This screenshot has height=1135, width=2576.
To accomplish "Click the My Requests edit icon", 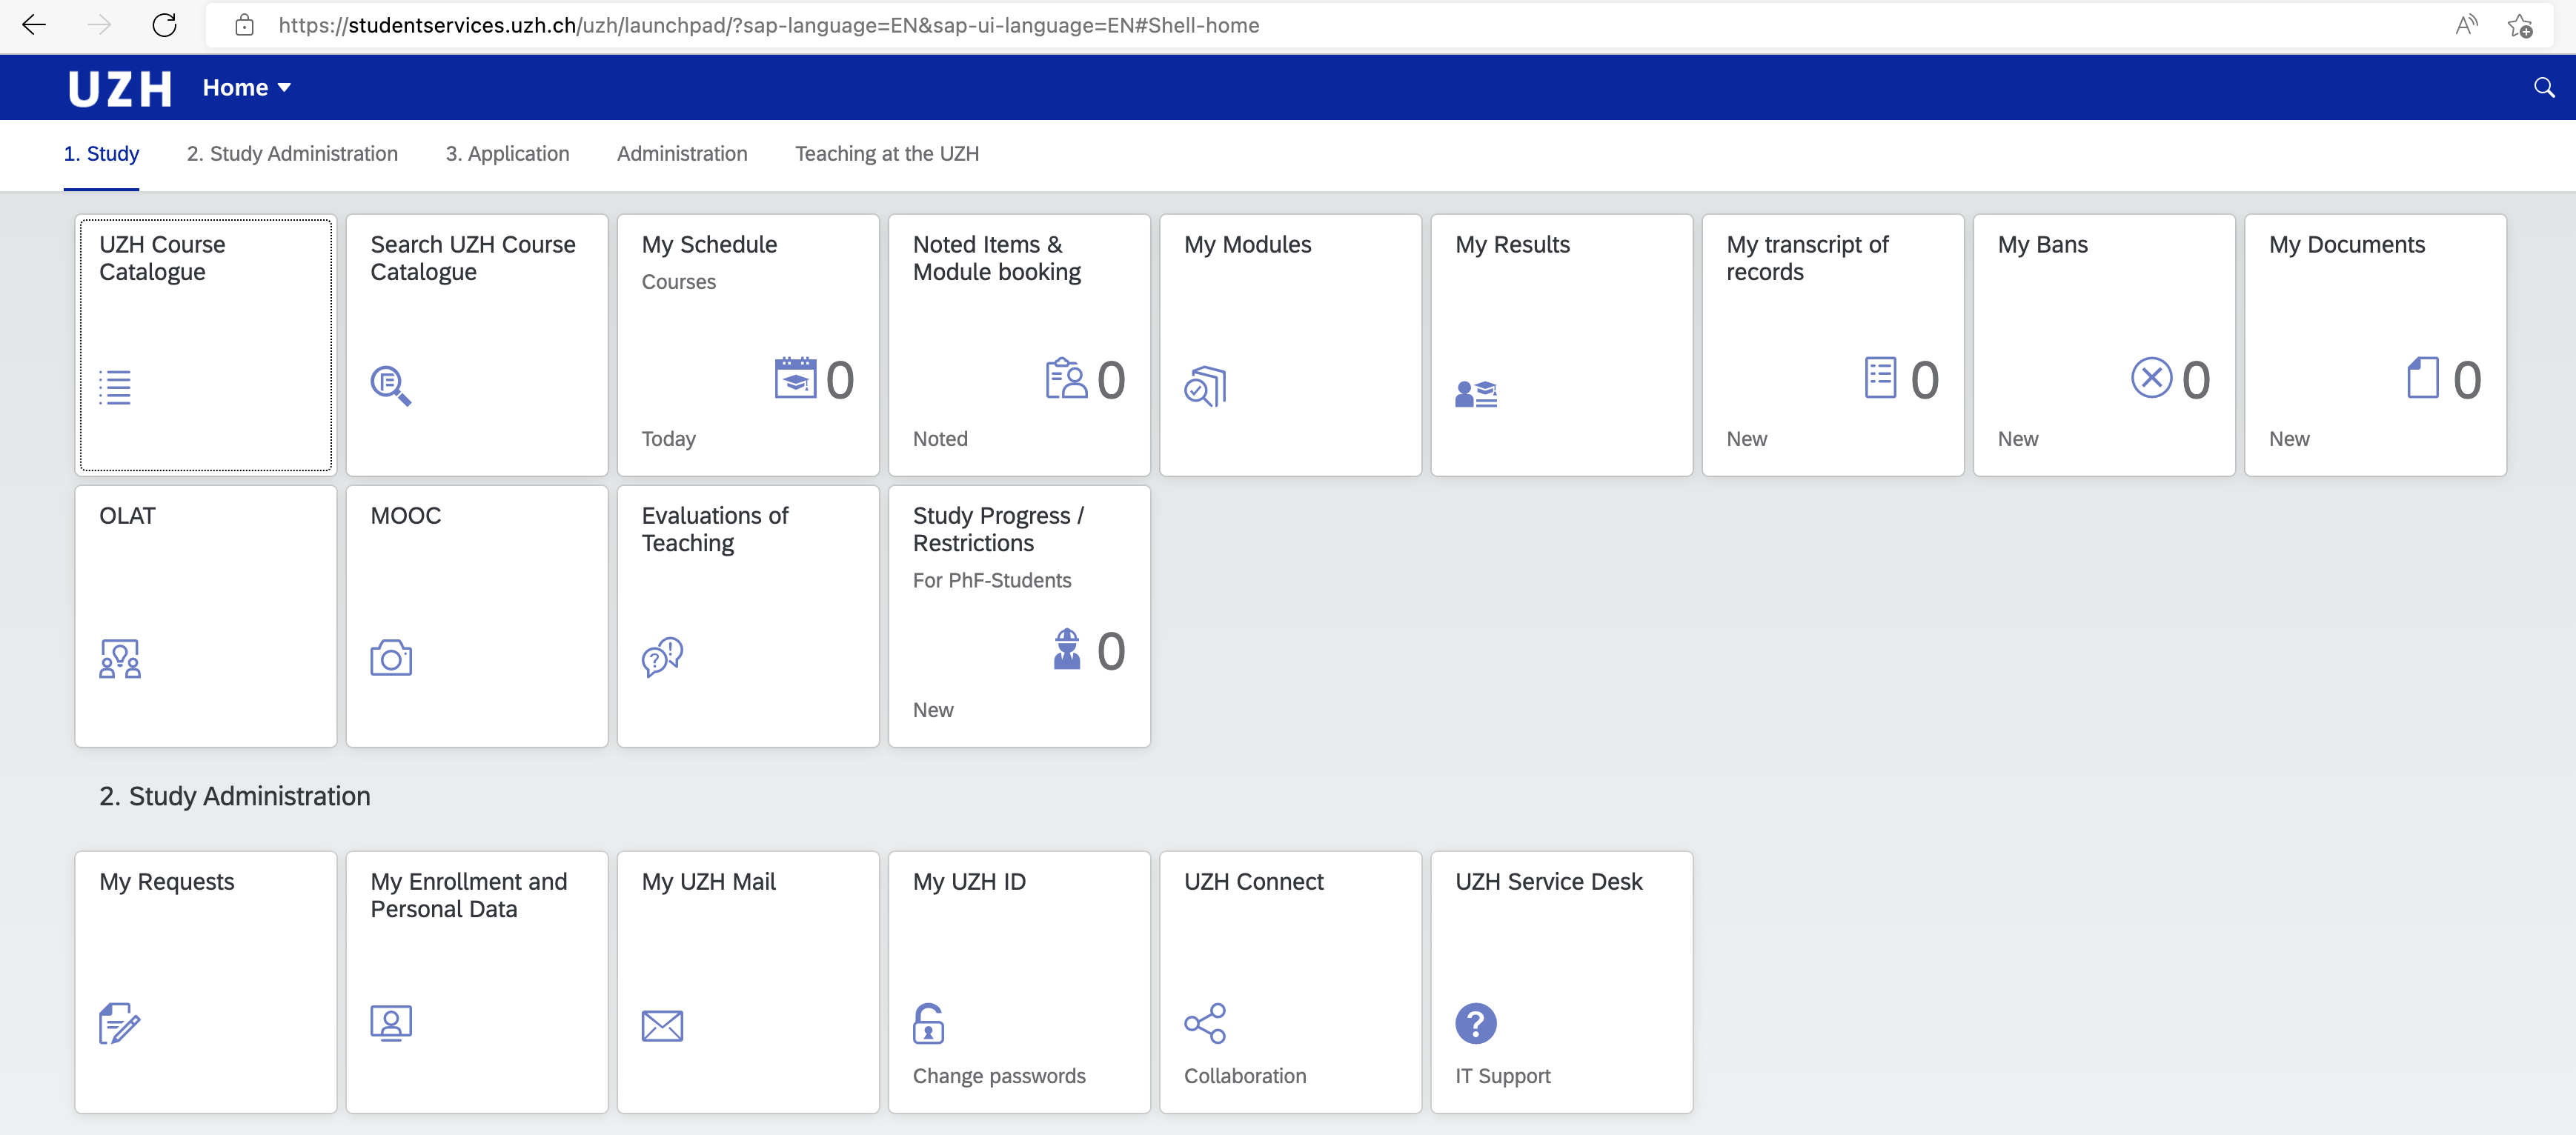I will [119, 1023].
